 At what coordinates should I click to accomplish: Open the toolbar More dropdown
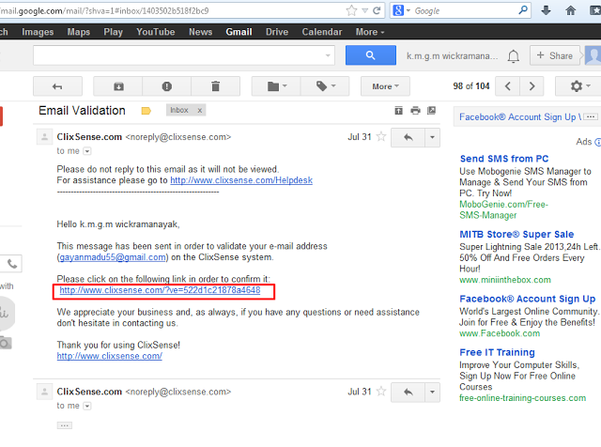pyautogui.click(x=385, y=86)
